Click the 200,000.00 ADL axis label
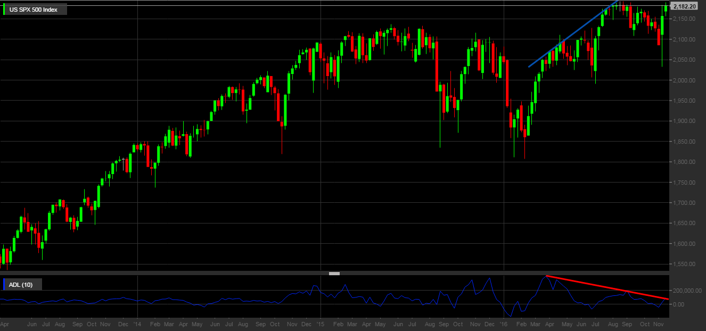 686,291
